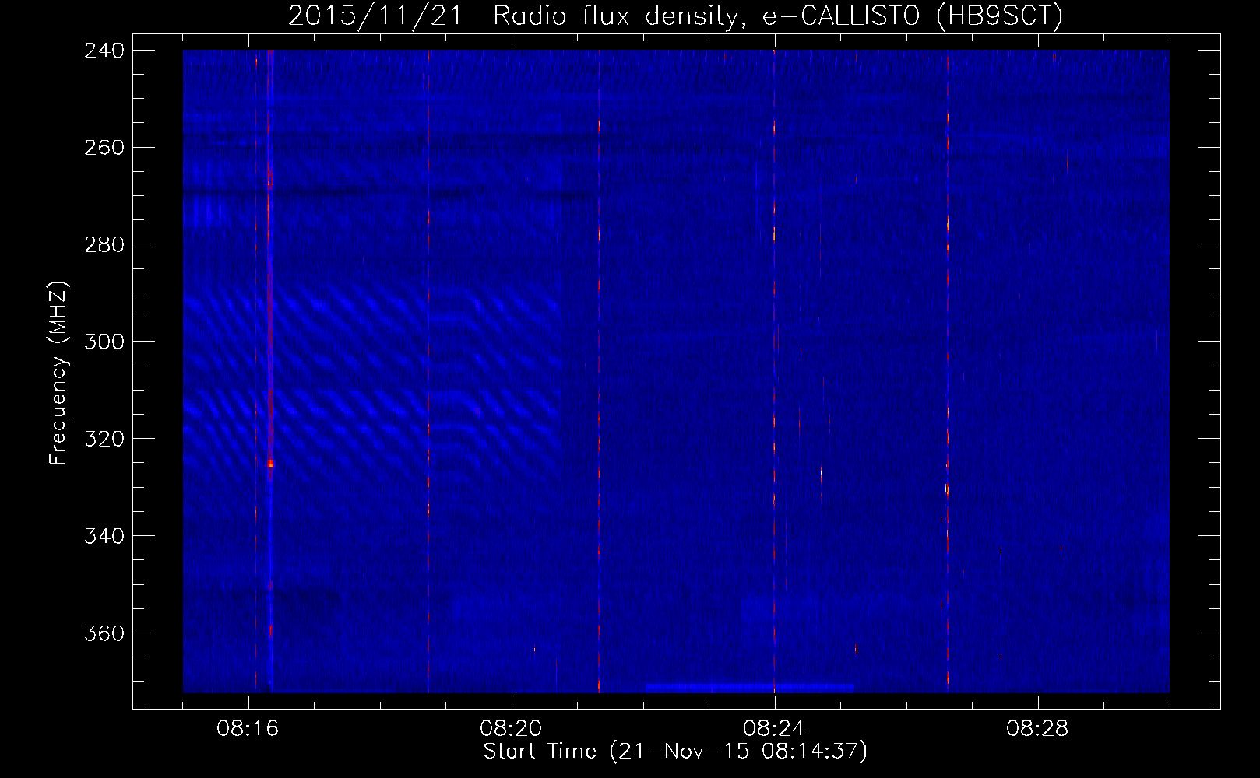Image resolution: width=1260 pixels, height=778 pixels.
Task: Click the 340 frequency tick label
Action: coord(103,536)
